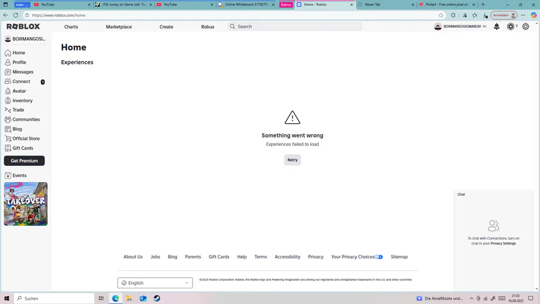The height and width of the screenshot is (304, 540).
Task: Click the Roblox Search field
Action: click(x=295, y=26)
